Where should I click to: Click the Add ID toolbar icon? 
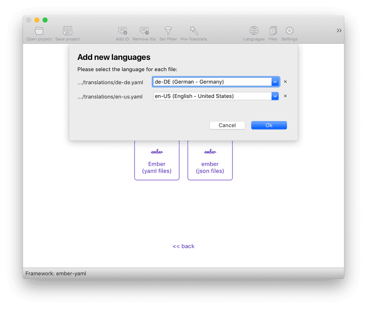123,31
